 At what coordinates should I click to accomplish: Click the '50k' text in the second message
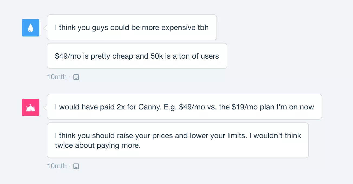point(156,56)
